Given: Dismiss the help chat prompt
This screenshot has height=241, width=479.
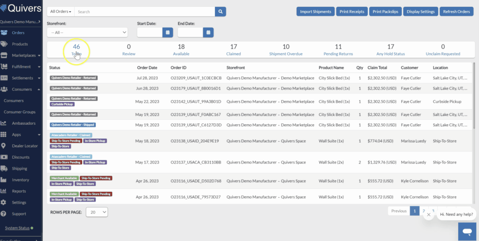Looking at the screenshot, I should pyautogui.click(x=428, y=215).
